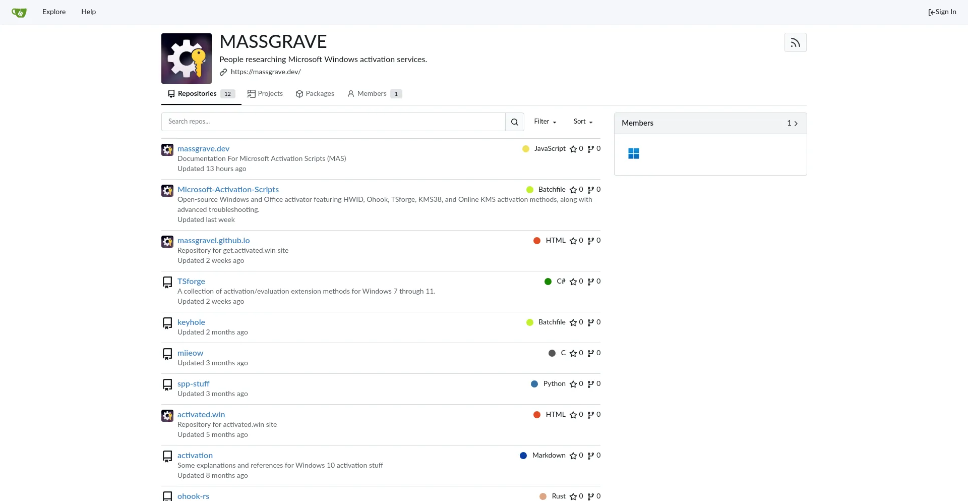968x501 pixels.
Task: Click the massgrave.dev repository avatar icon
Action: coord(167,150)
